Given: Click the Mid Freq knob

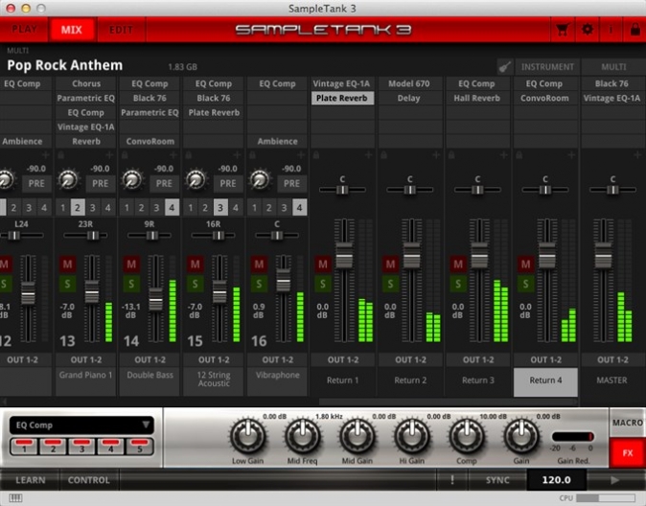Looking at the screenshot, I should click(x=303, y=436).
